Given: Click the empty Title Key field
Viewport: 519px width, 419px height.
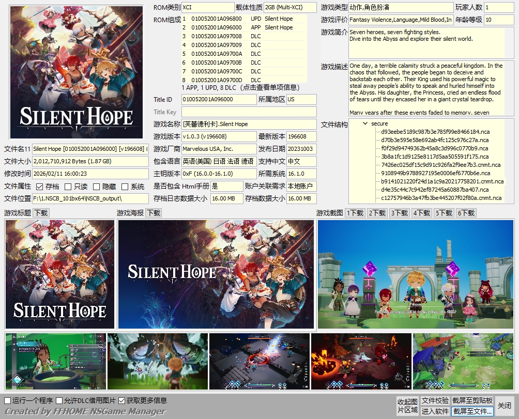Looking at the screenshot, I should click(249, 112).
